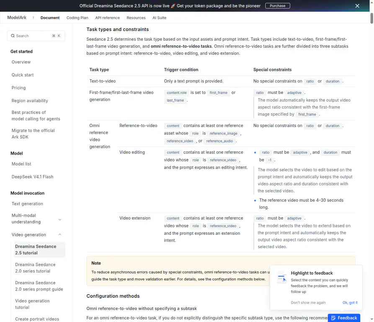Image resolution: width=374 pixels, height=322 pixels.
Task: Open the Overview page
Action: [x=21, y=62]
